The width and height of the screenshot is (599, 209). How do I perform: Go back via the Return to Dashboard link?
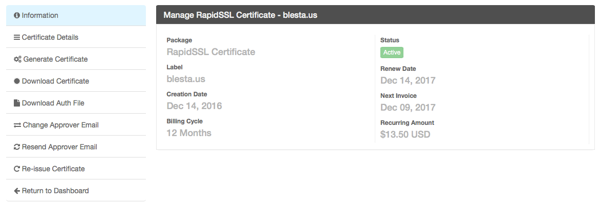(x=55, y=191)
